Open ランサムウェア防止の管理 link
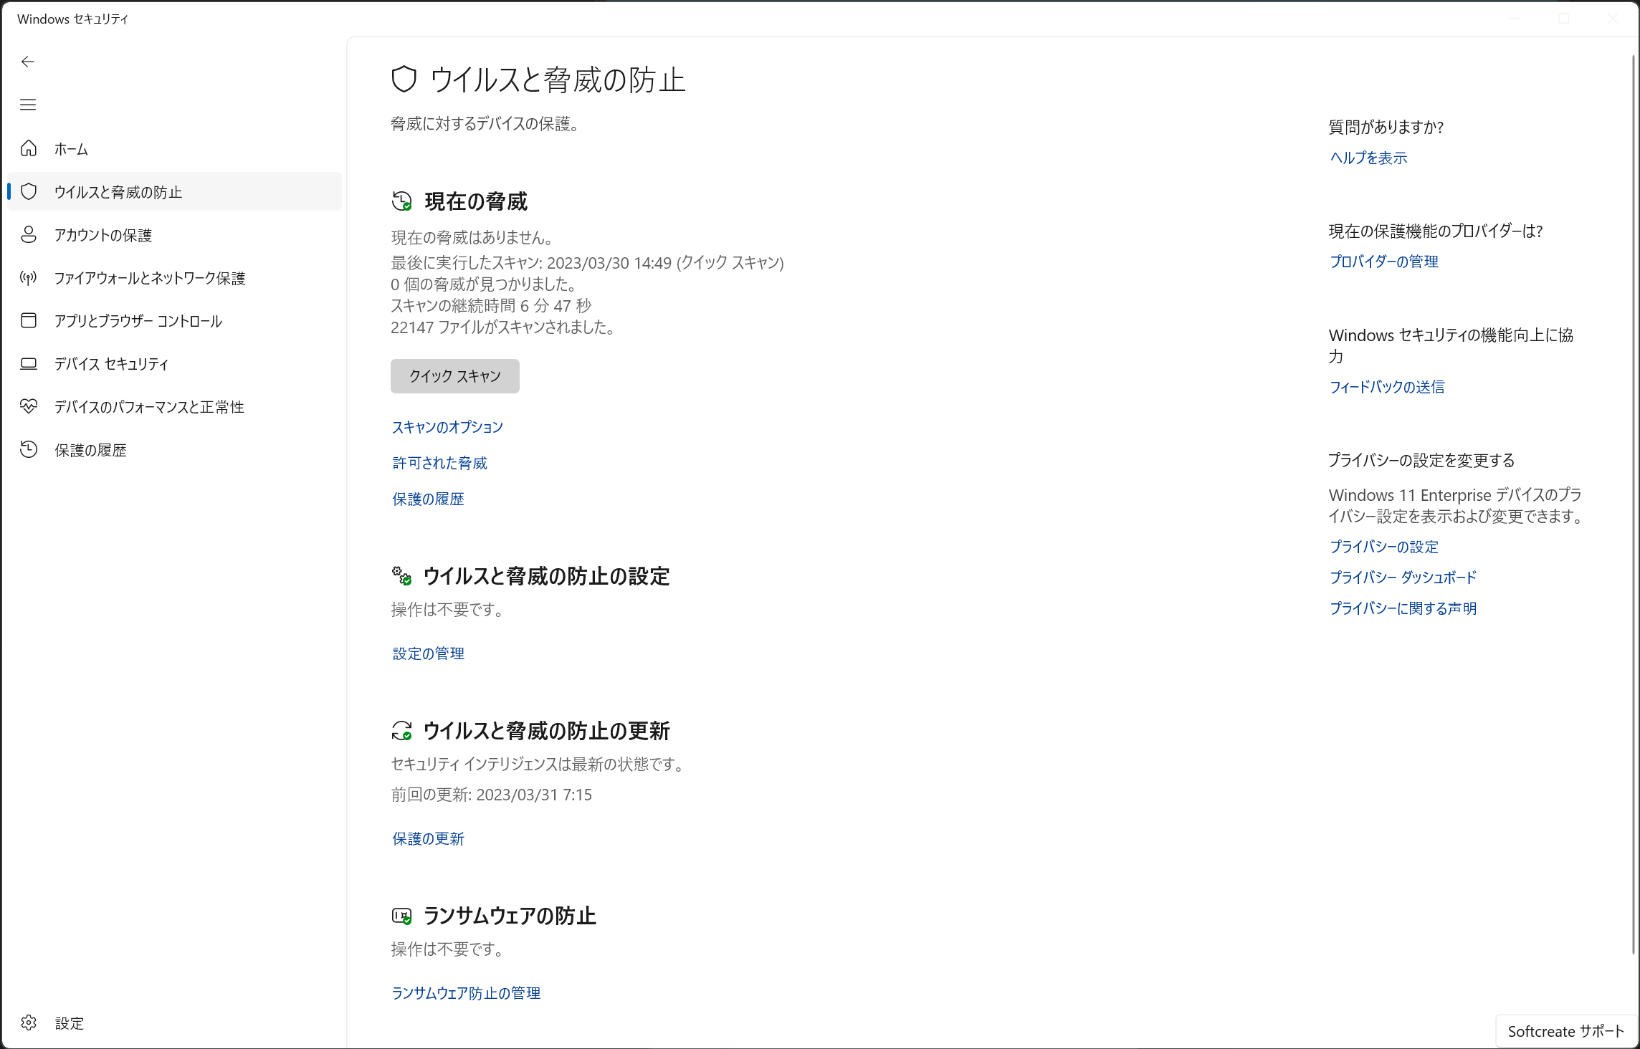Image resolution: width=1640 pixels, height=1049 pixels. pyautogui.click(x=466, y=993)
